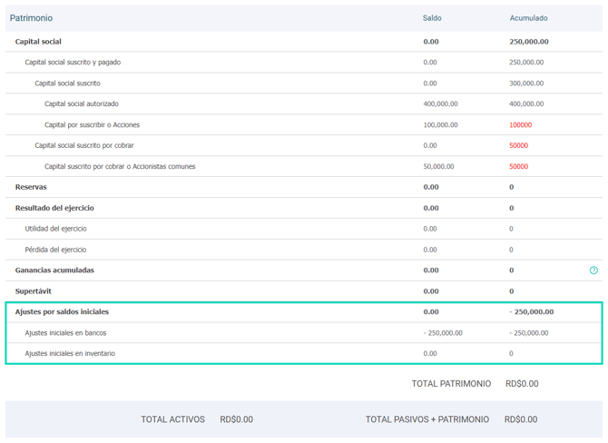This screenshot has width=608, height=443.
Task: Expand Capital social suscrito y pagado
Action: coord(73,63)
